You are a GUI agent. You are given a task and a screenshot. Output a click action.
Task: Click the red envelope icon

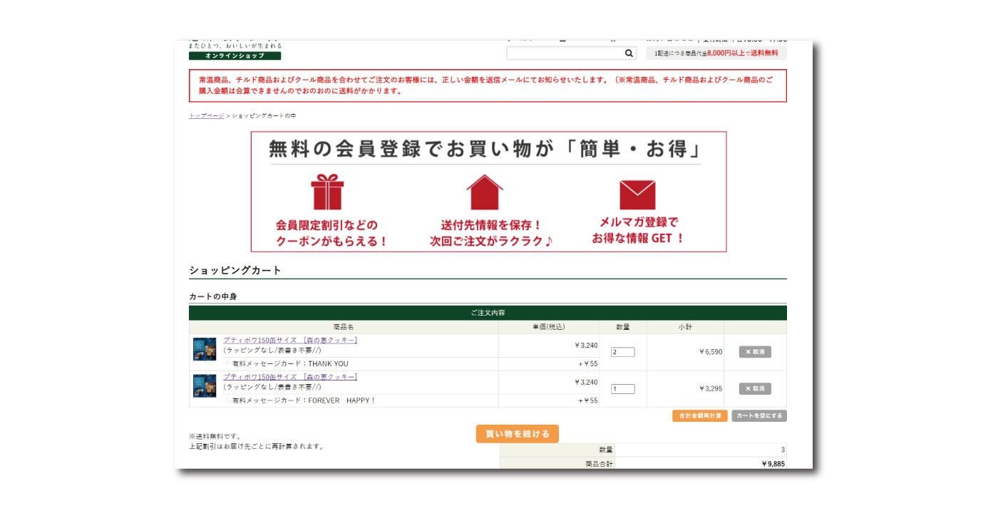point(637,195)
